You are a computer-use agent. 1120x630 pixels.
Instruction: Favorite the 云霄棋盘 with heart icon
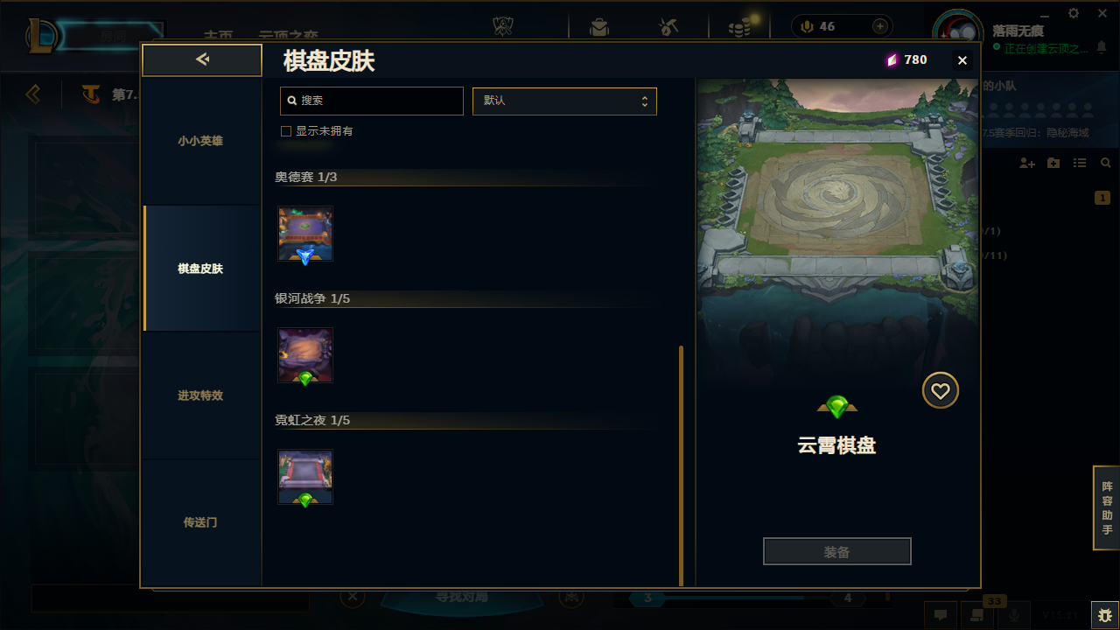[941, 391]
